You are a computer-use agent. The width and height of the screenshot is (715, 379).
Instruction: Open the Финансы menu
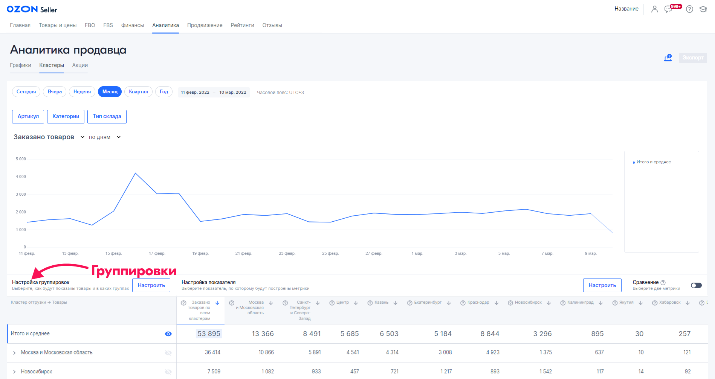click(x=133, y=25)
